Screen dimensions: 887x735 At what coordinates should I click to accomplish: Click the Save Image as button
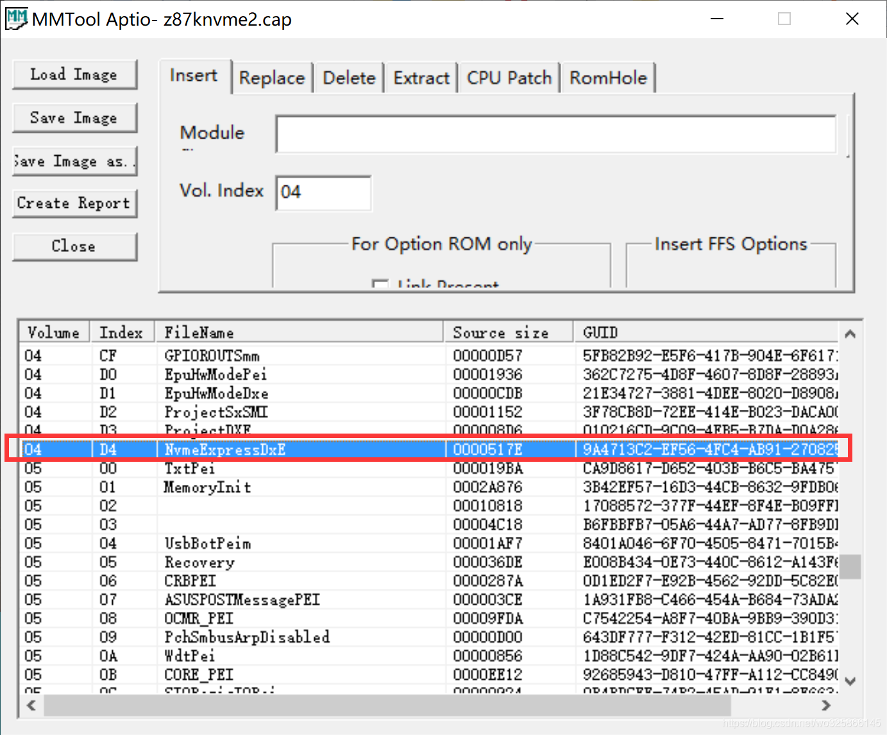[x=74, y=162]
